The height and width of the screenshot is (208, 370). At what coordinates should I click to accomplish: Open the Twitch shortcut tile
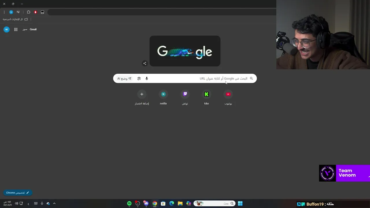point(185,98)
